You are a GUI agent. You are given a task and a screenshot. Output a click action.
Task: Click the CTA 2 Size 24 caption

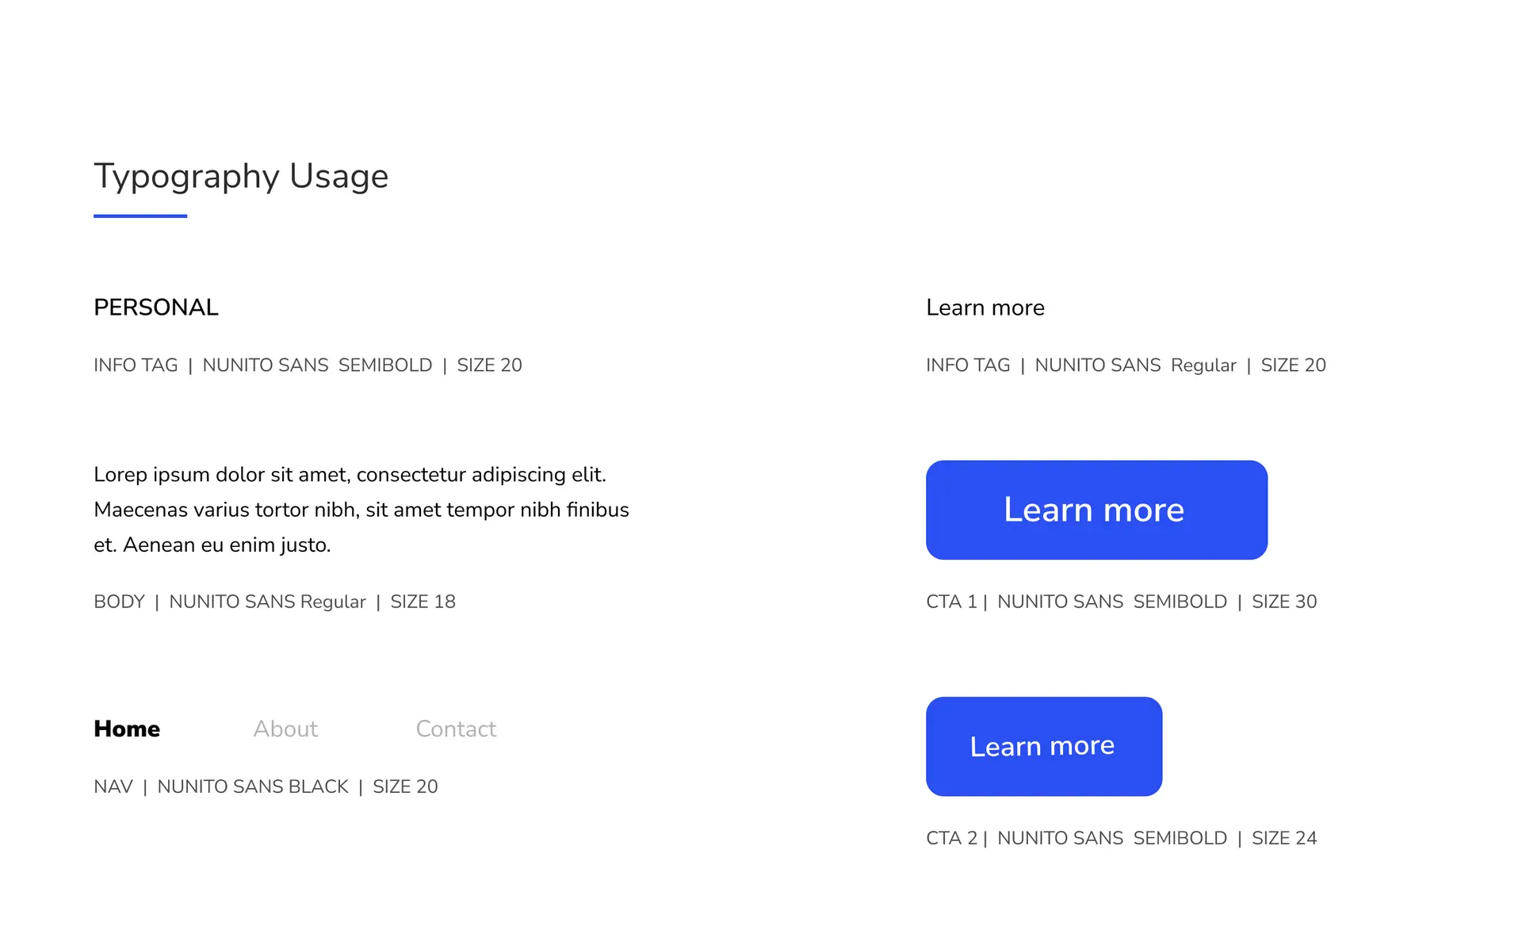[1121, 838]
